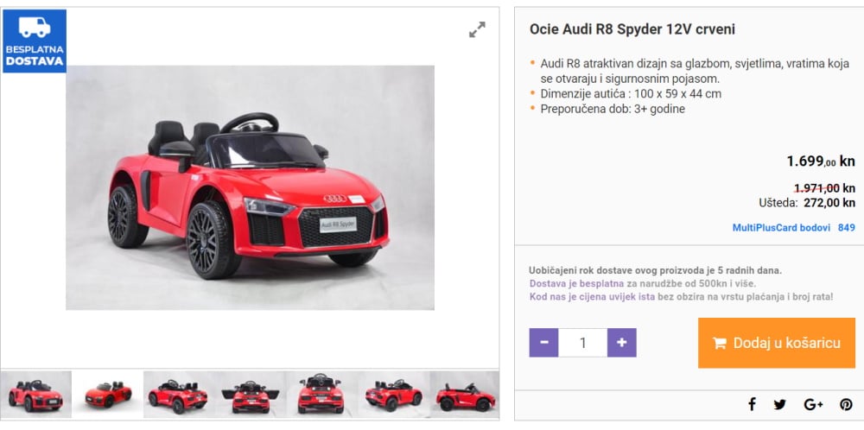Share product on Facebook
The image size is (864, 430).
coord(752,404)
